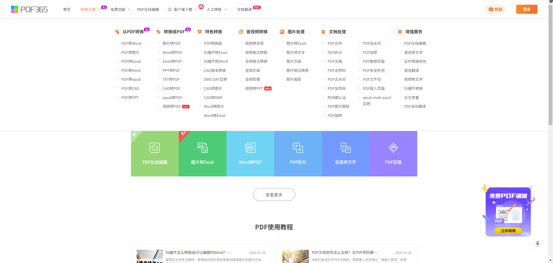
Task: Open the 扫描件转Word tutorial thumbnail
Action: 150,256
